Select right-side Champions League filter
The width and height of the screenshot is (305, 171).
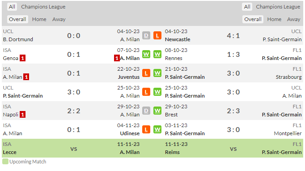[278, 7]
